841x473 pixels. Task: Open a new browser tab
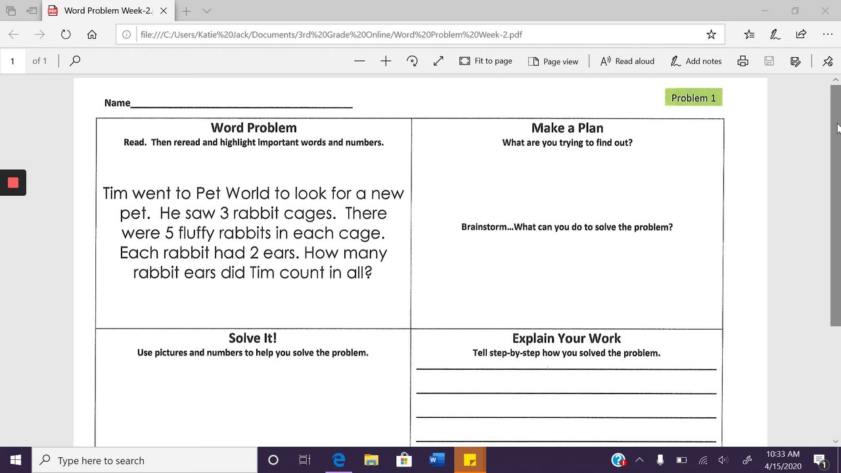pyautogui.click(x=186, y=11)
